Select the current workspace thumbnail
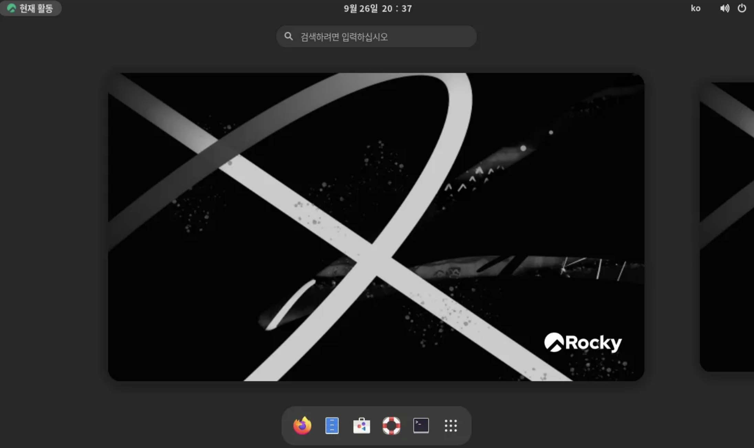This screenshot has height=448, width=754. coord(376,227)
